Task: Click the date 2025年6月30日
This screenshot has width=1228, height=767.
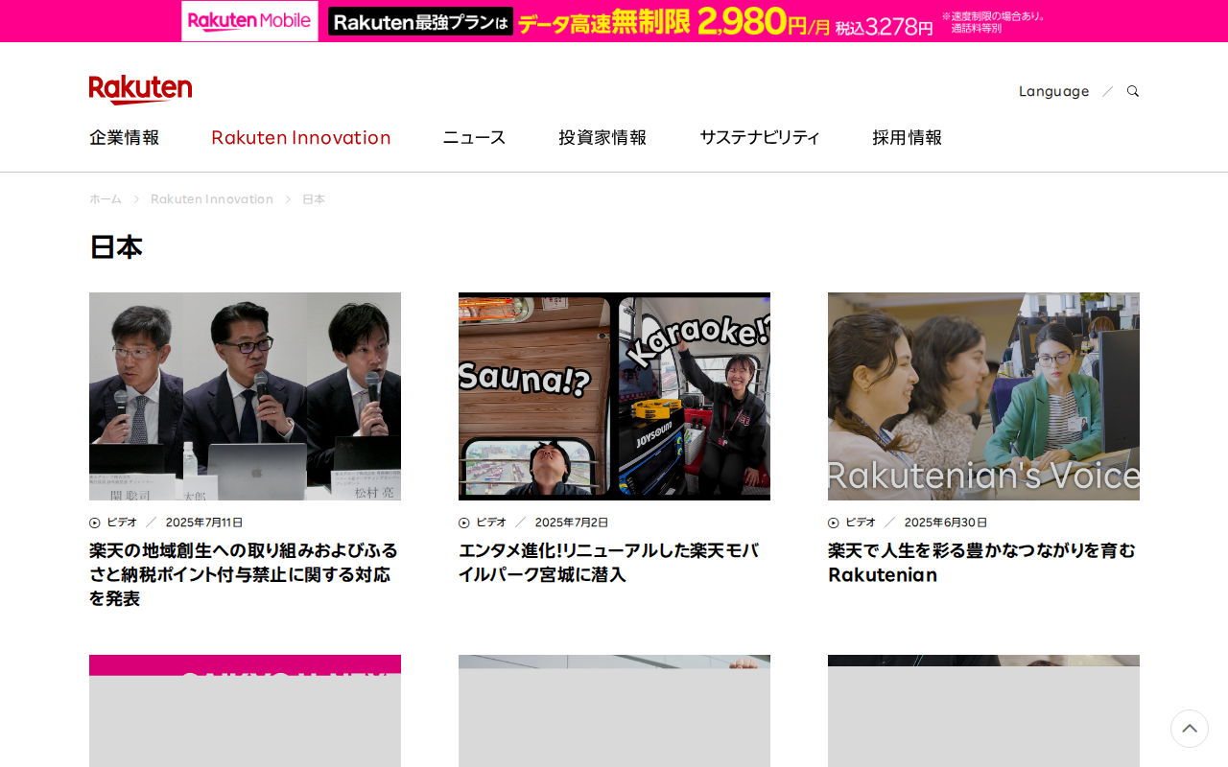Action: click(946, 523)
